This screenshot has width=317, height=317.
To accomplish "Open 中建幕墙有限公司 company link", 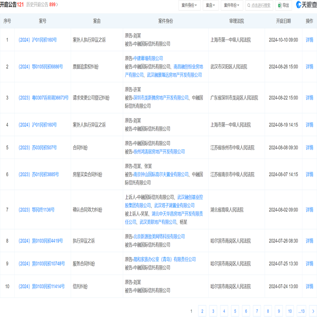I will pyautogui.click(x=148, y=59).
